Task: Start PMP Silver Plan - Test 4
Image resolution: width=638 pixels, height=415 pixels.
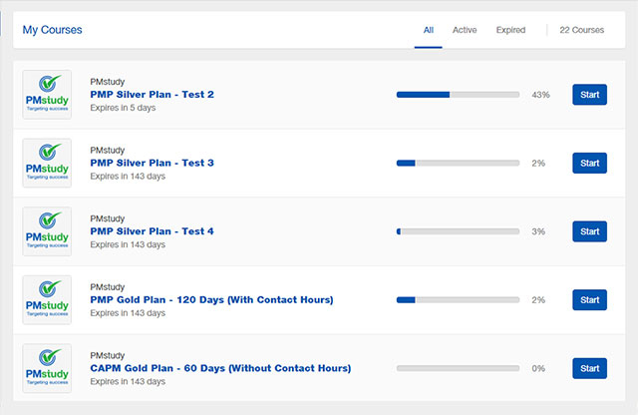Action: click(x=589, y=231)
